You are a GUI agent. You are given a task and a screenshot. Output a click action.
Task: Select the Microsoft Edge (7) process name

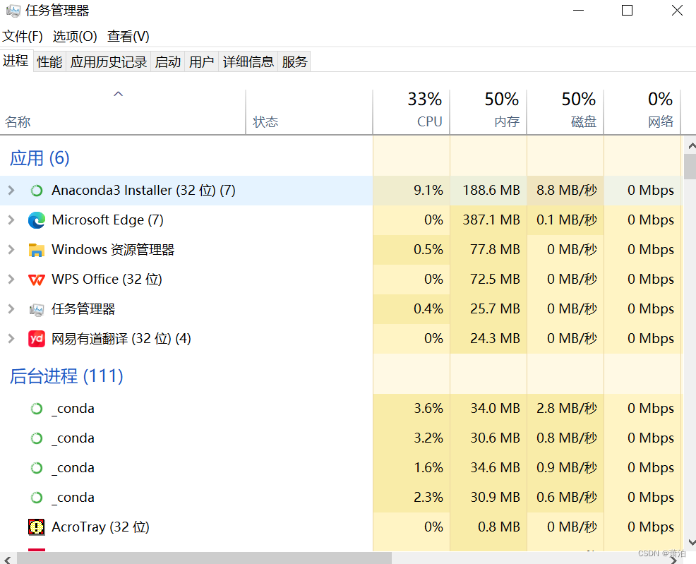107,220
